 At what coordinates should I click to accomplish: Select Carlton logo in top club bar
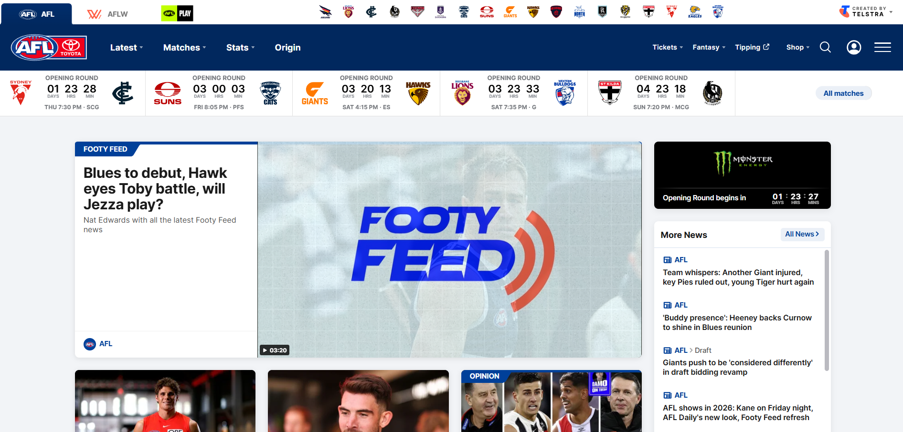372,12
